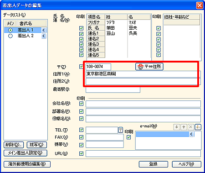
Task: Toggle 旧姓・年齢 print checkbox for 氏名 row
Action: [159, 28]
